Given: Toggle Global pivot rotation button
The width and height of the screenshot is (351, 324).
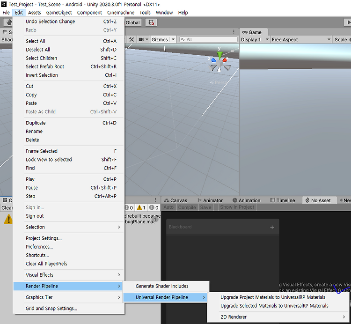Looking at the screenshot, I should (132, 22).
